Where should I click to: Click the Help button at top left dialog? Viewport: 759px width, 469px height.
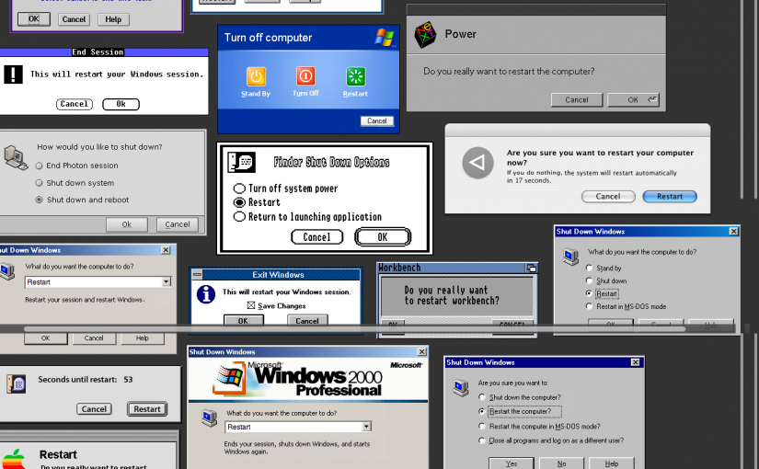coord(113,19)
